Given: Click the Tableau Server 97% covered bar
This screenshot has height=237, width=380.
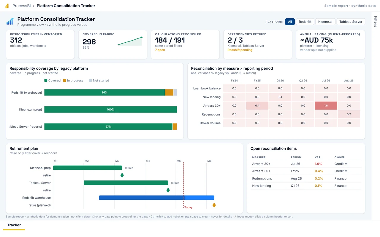Looking at the screenshot, I should coord(108,126).
